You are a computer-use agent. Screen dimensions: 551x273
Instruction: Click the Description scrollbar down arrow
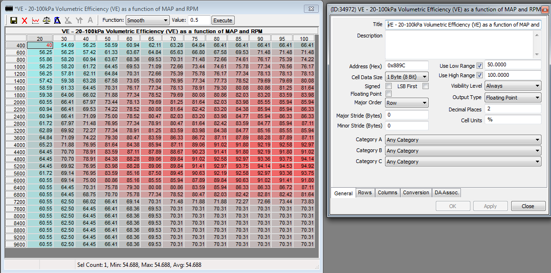tap(537, 55)
